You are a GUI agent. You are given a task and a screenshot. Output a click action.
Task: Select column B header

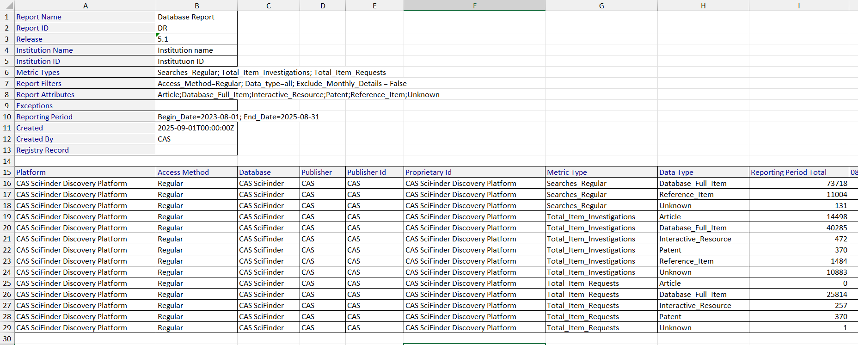click(196, 6)
